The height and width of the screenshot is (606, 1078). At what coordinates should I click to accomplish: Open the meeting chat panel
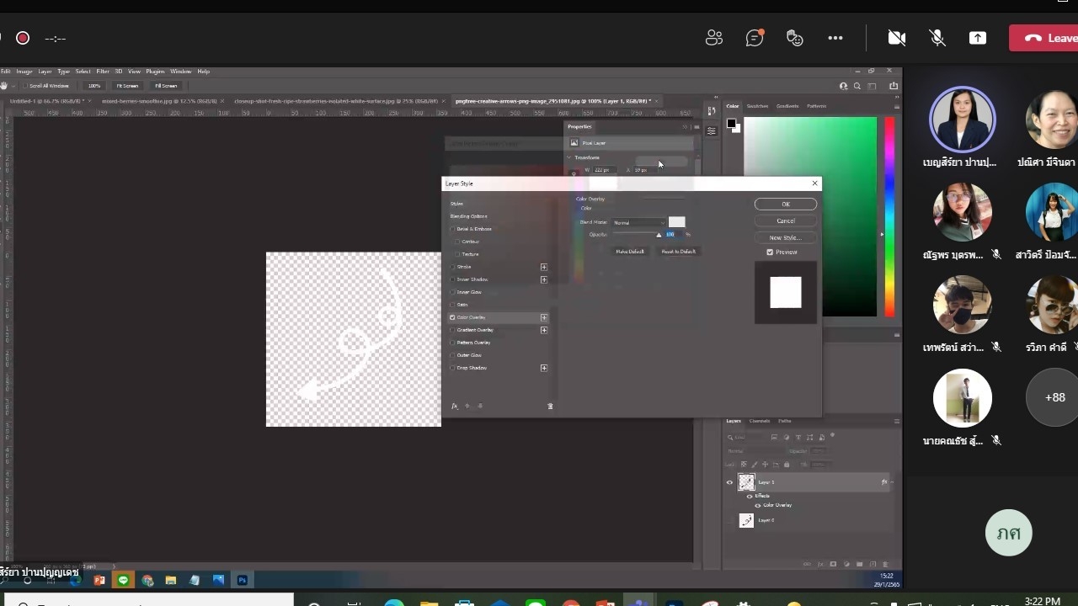point(755,38)
